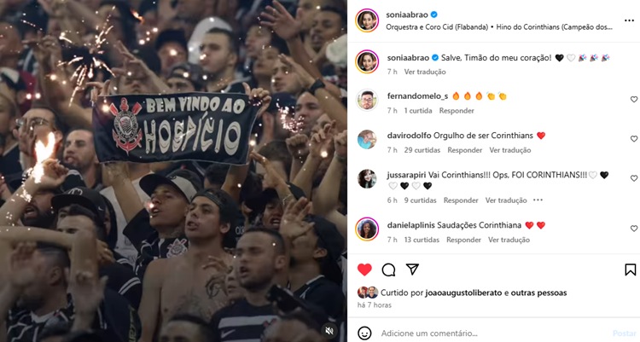Click Ver tradução under the caption
Image resolution: width=640 pixels, height=342 pixels.
click(x=425, y=72)
